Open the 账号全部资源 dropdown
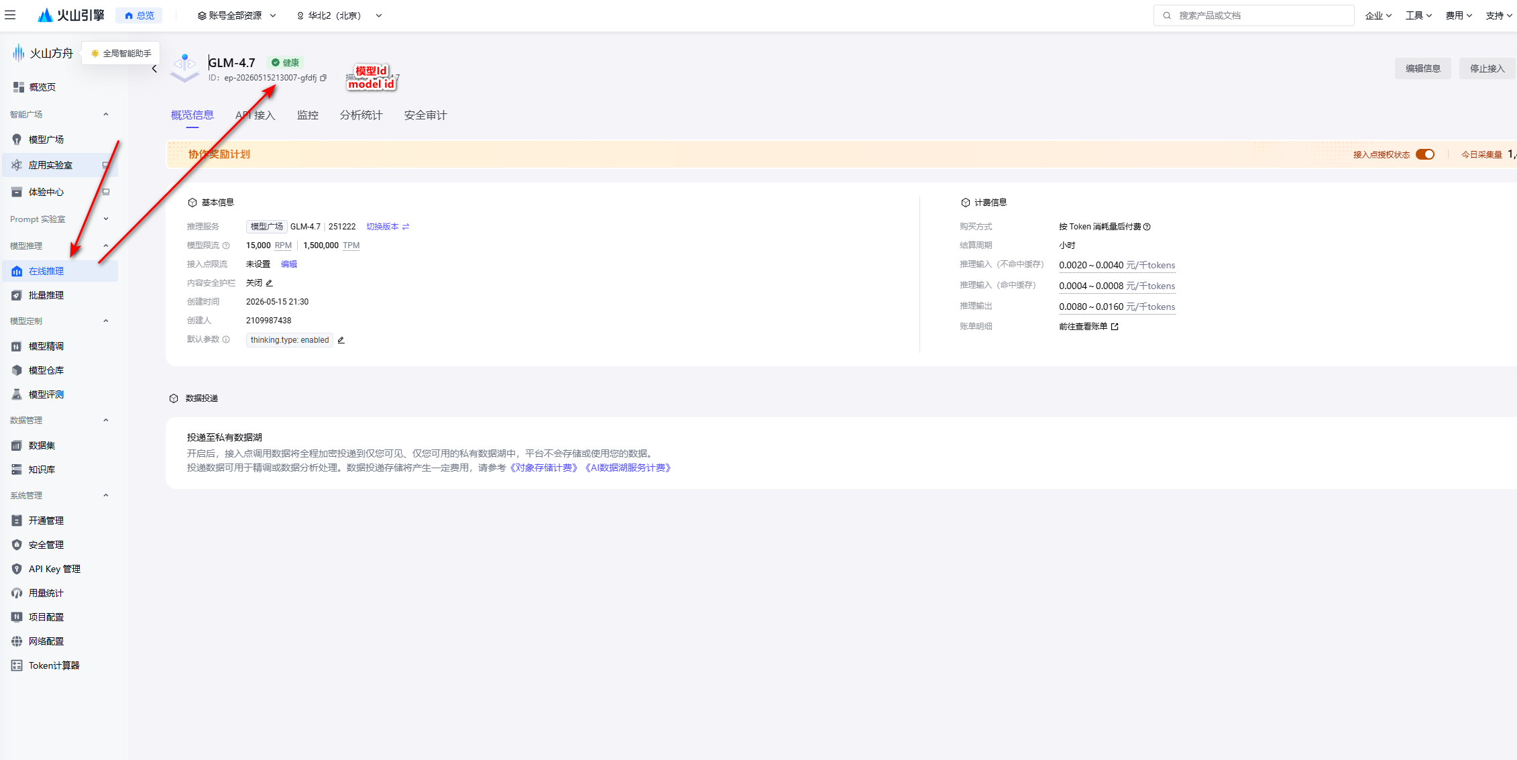This screenshot has width=1517, height=760. pyautogui.click(x=237, y=15)
